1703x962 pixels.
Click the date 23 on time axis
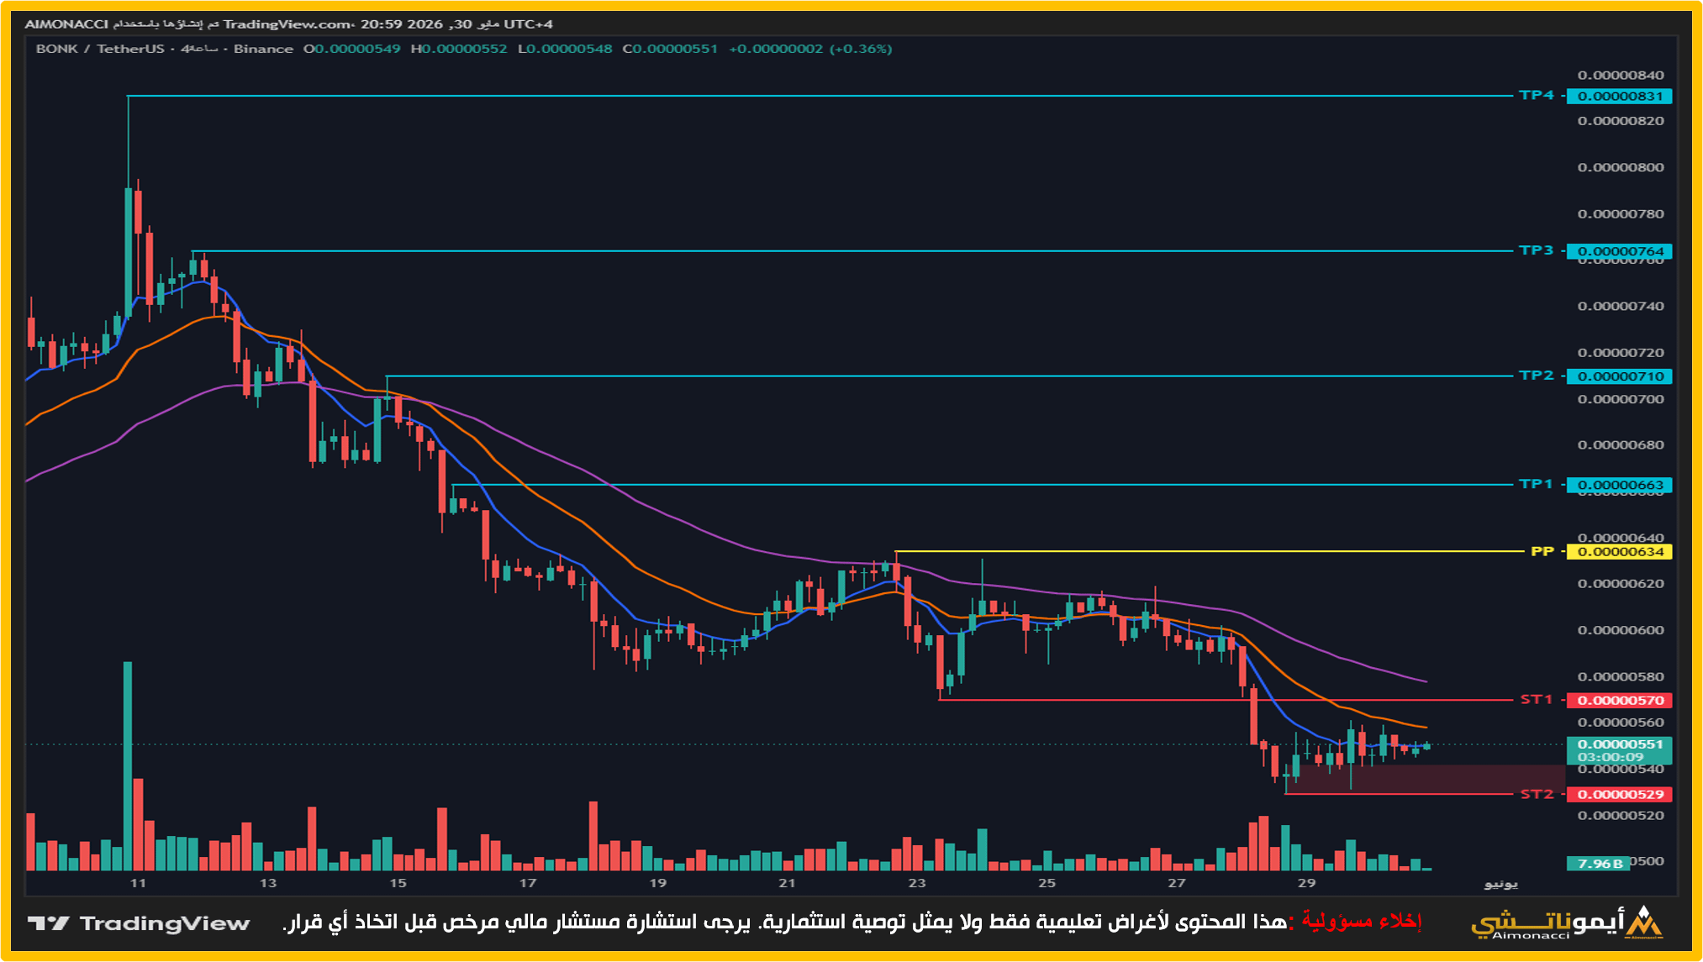(917, 883)
